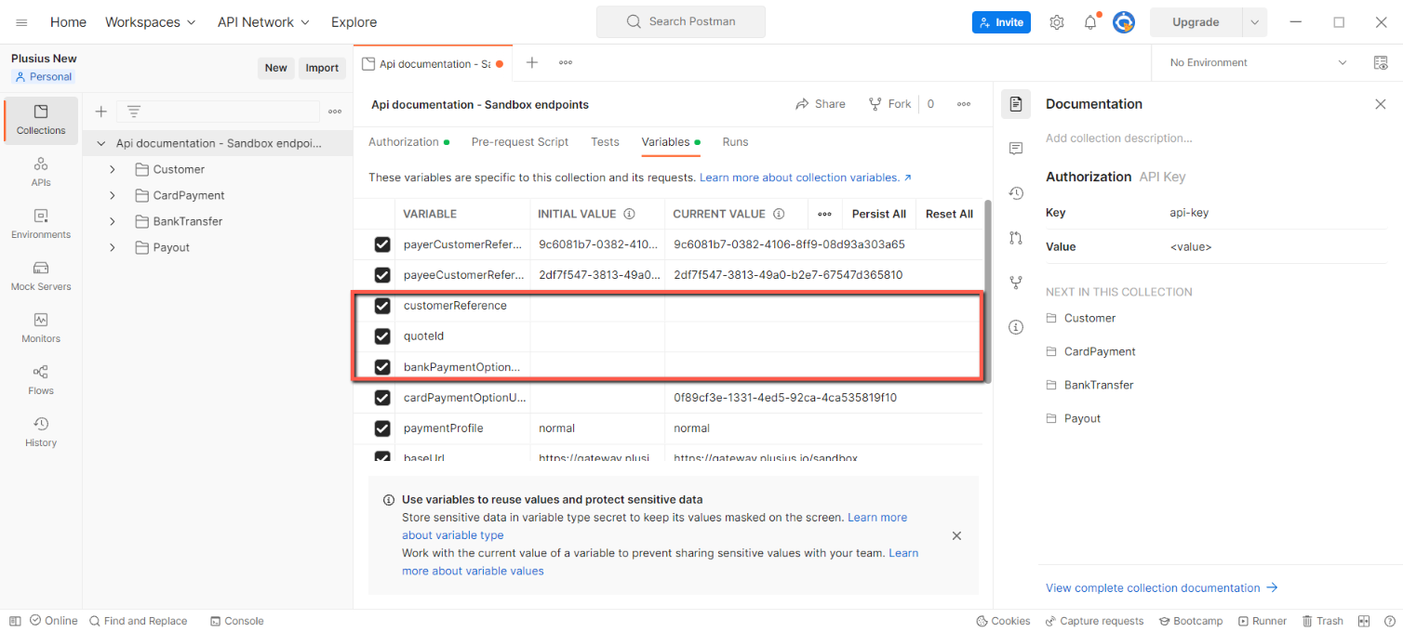Click the Search Postman field
1403x632 pixels.
point(681,21)
